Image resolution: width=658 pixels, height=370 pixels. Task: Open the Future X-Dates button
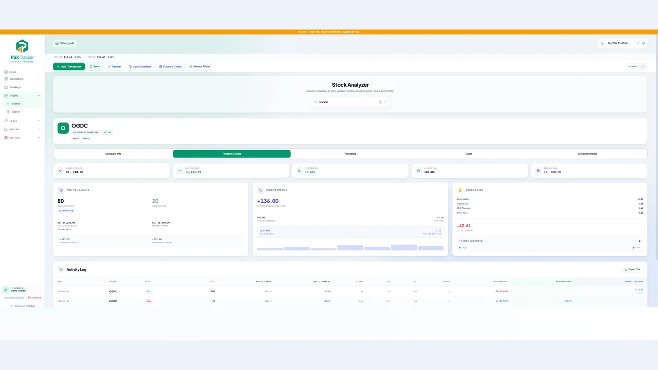170,67
